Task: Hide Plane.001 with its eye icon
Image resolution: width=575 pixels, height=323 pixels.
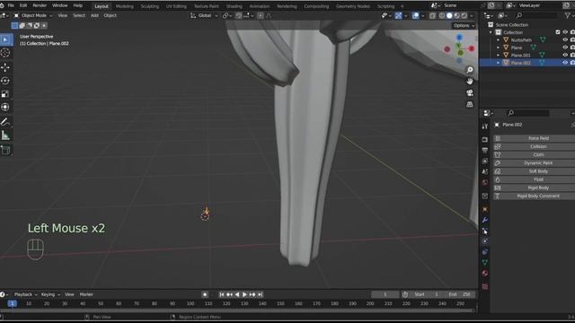Action: tap(565, 56)
